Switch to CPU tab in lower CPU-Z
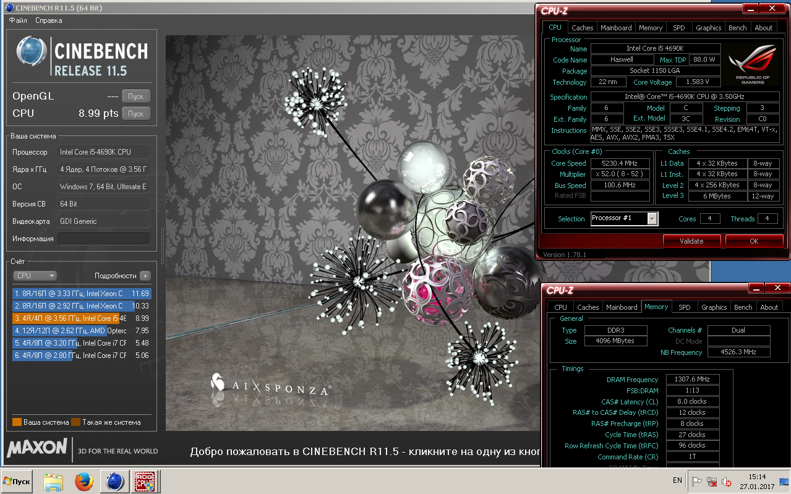The image size is (791, 494). point(560,307)
